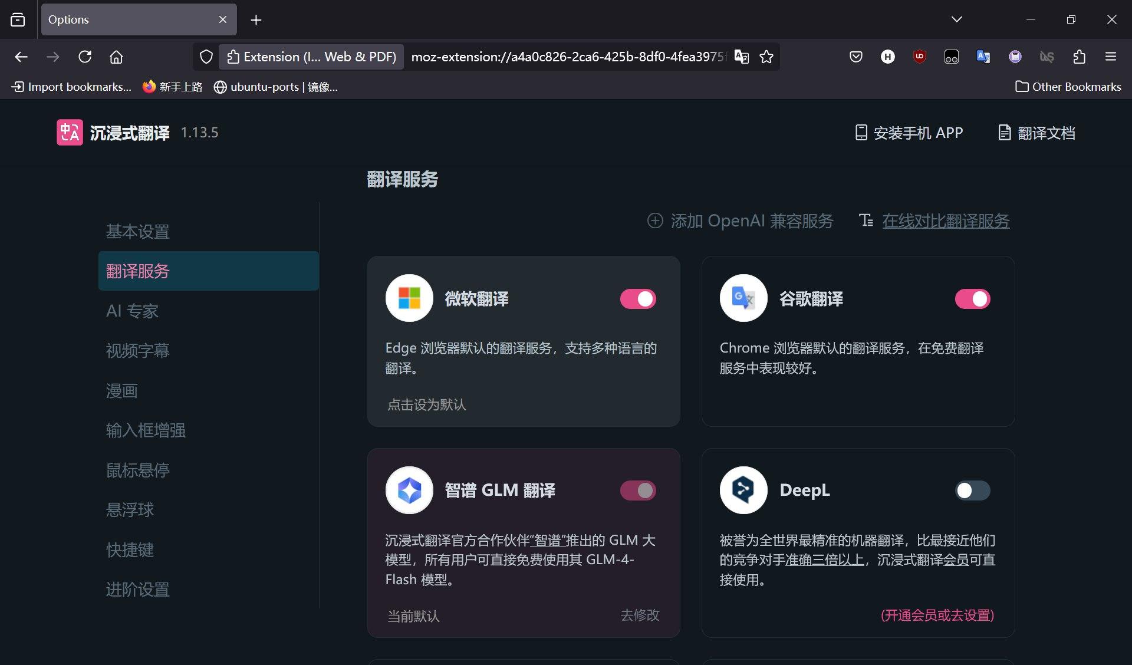Click the Microsoft Translate logo icon

pos(409,298)
